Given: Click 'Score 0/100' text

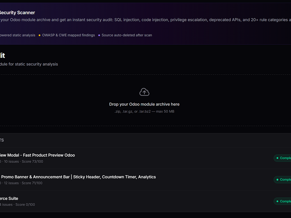Looking at the screenshot, I should click(25, 204).
